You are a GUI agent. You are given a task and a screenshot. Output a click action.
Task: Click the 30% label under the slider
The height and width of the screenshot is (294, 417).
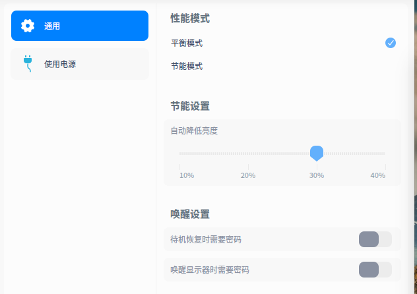tap(317, 175)
